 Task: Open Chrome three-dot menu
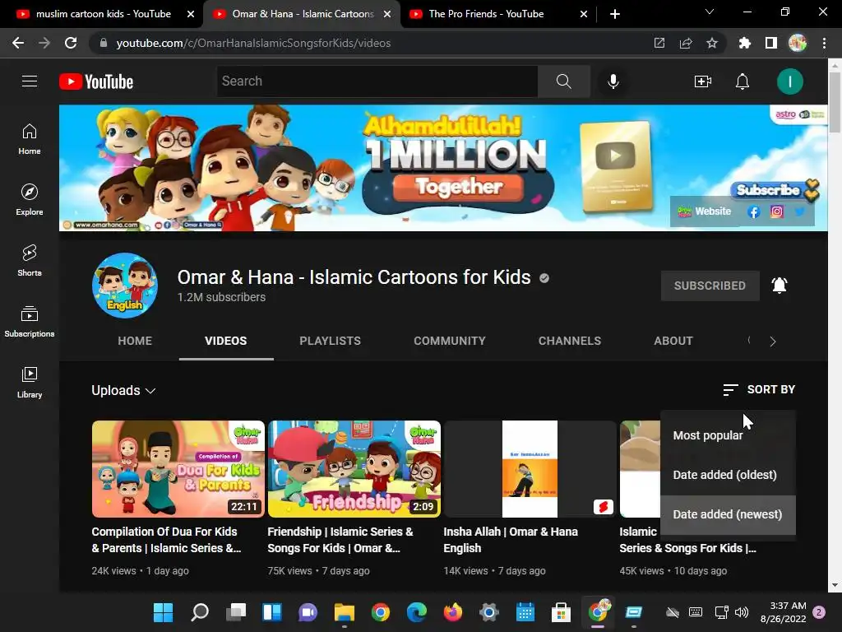(x=824, y=43)
